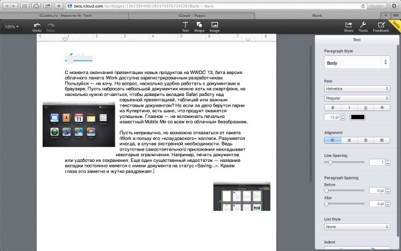
Task: Switch to the iGuides.ru browser tab
Action: click(65, 16)
